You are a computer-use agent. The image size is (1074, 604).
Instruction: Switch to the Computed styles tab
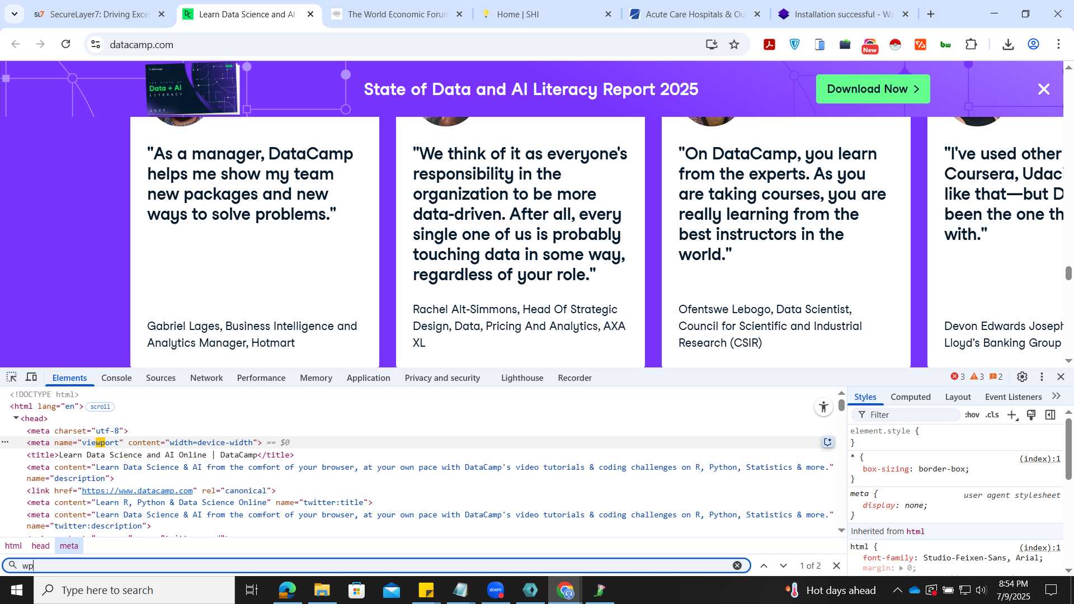click(x=910, y=397)
